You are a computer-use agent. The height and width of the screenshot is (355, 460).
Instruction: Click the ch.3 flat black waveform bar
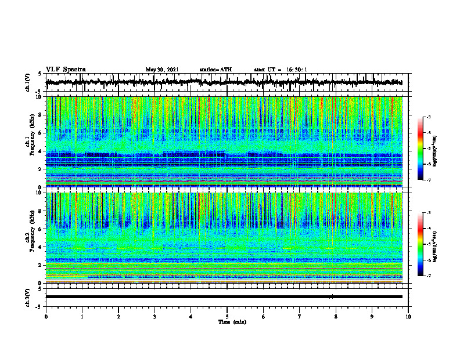point(224,297)
